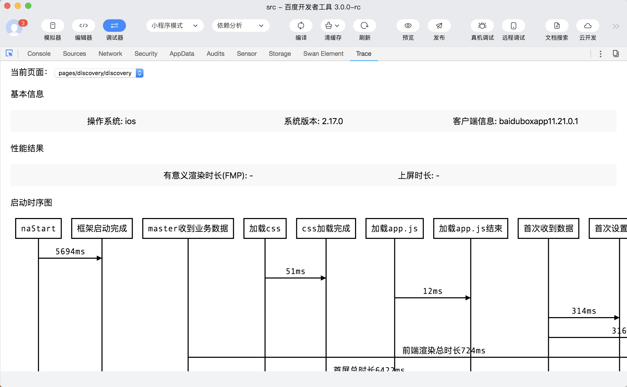Image resolution: width=627 pixels, height=387 pixels.
Task: Expand the toolbar overflow arrows
Action: click(616, 26)
